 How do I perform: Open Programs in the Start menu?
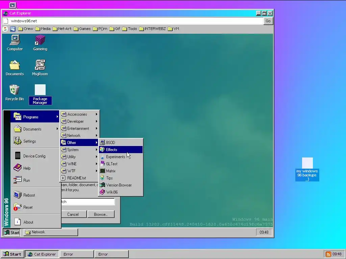pyautogui.click(x=35, y=117)
